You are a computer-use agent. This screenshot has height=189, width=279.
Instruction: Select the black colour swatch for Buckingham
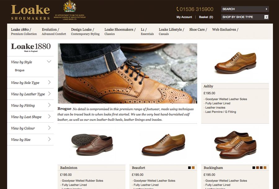(x=254, y=168)
